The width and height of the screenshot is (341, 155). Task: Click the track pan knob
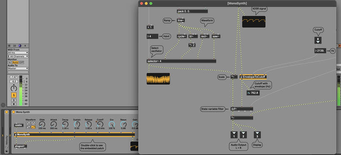click(14, 88)
